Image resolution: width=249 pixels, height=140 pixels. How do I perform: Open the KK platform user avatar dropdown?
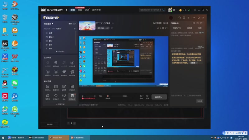172,10
